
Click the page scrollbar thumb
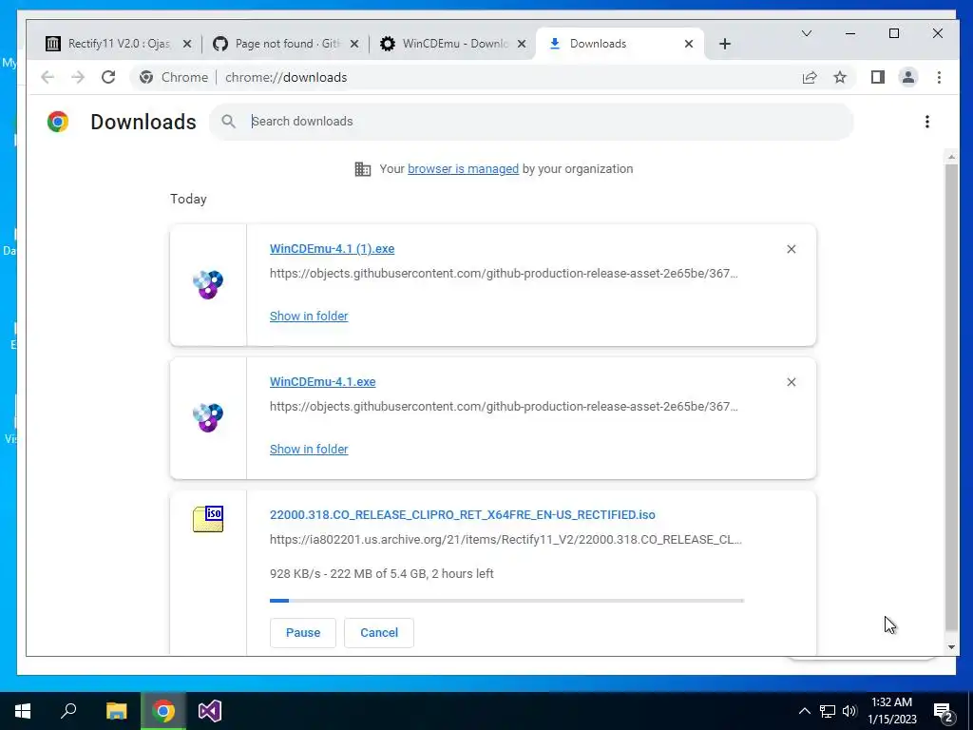(x=951, y=397)
